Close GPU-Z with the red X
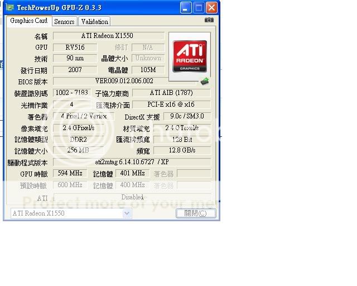 tap(211, 8)
